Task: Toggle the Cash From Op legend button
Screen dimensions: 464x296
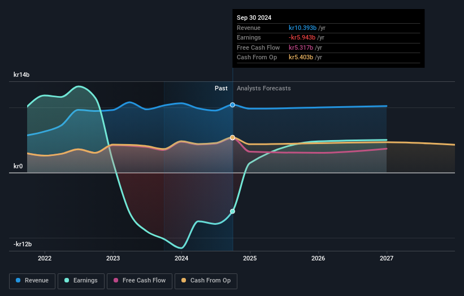Action: point(206,281)
